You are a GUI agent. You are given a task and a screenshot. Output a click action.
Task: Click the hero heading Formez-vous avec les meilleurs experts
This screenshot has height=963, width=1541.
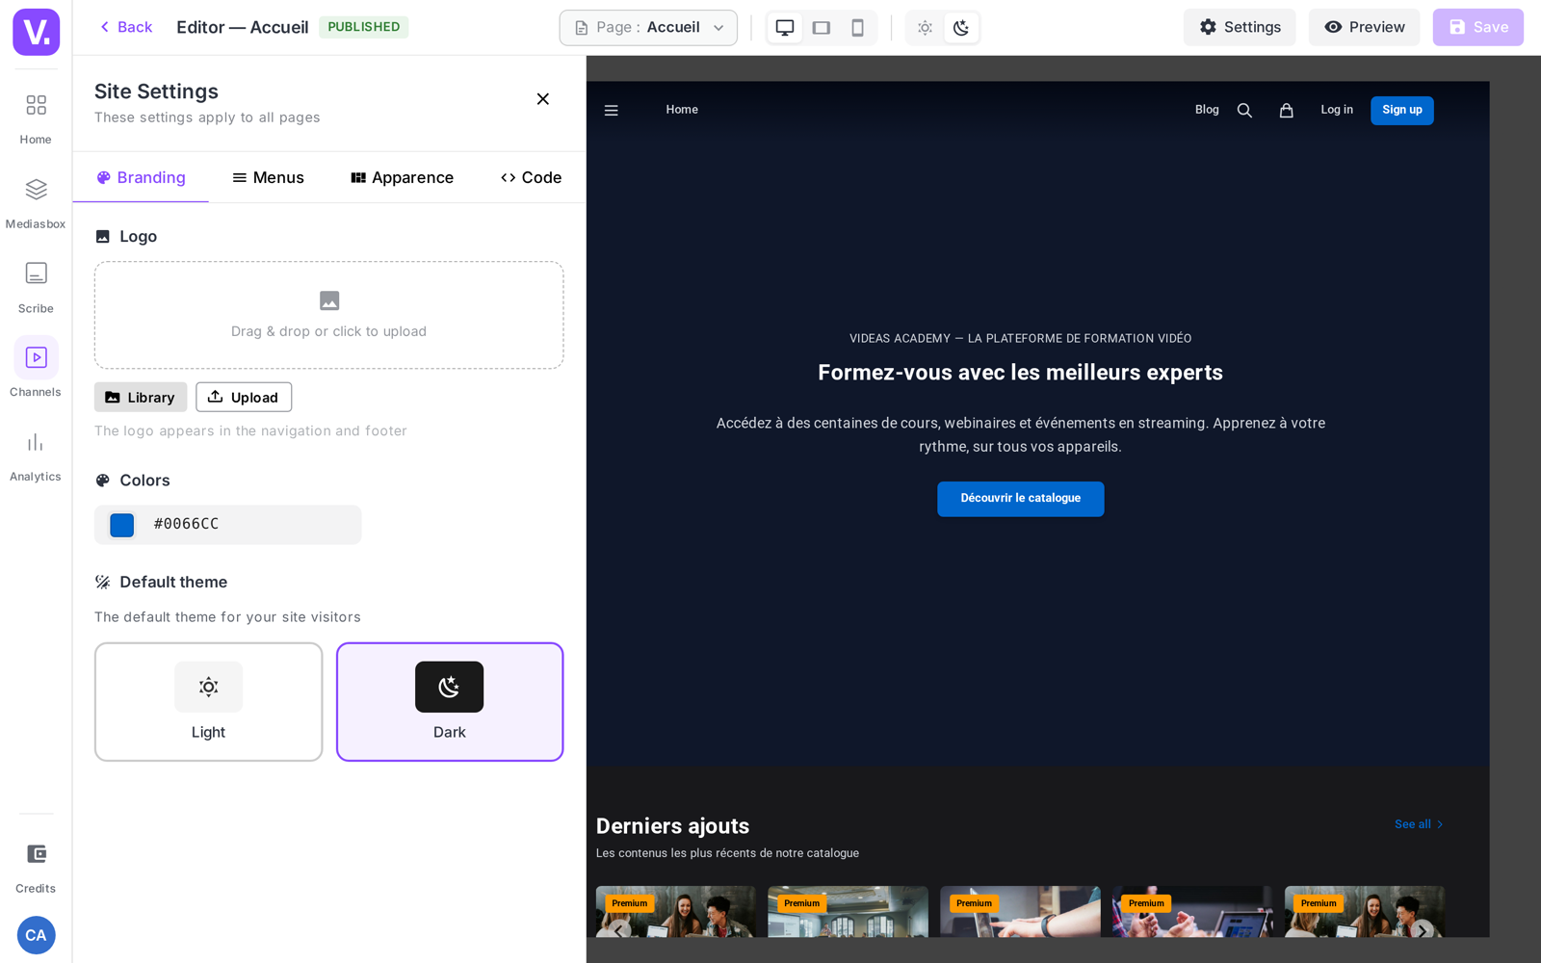(x=1021, y=373)
